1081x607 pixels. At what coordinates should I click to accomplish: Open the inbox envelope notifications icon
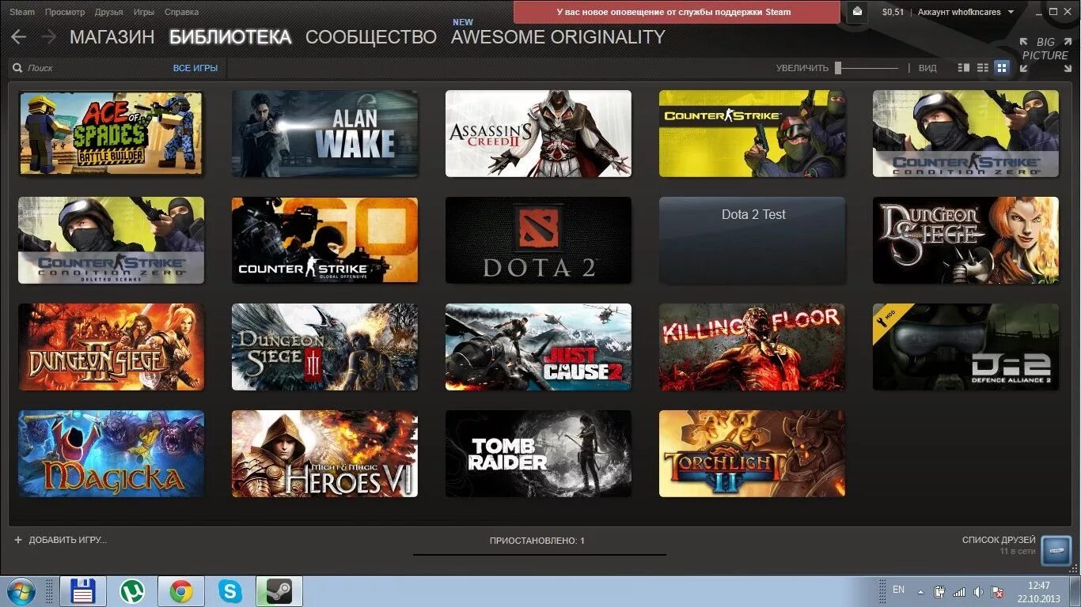click(x=857, y=12)
